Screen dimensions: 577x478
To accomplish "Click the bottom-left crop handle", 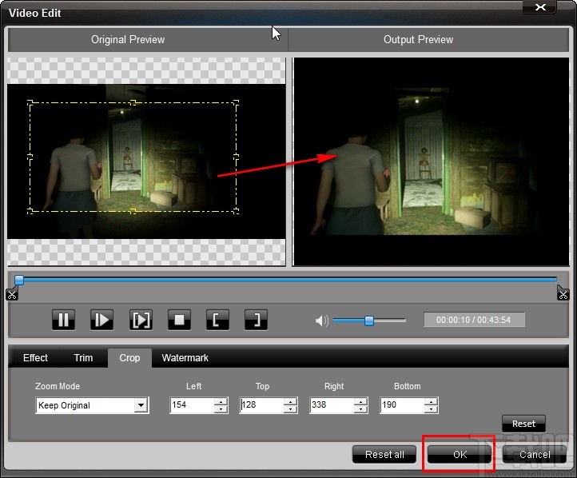I will (30, 211).
